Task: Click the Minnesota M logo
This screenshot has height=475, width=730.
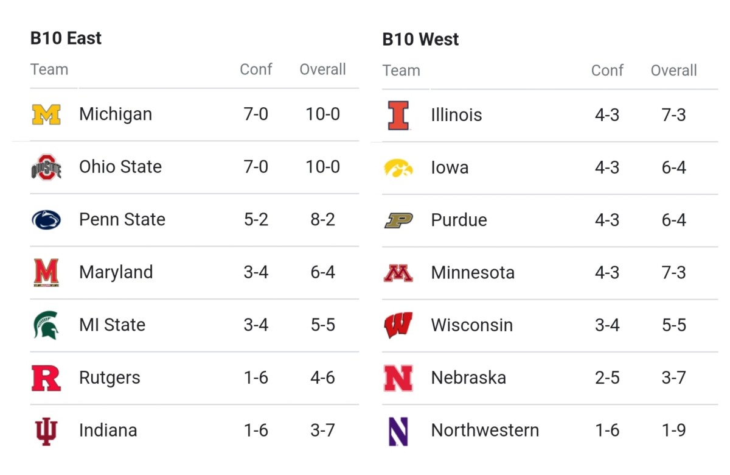Action: (398, 273)
